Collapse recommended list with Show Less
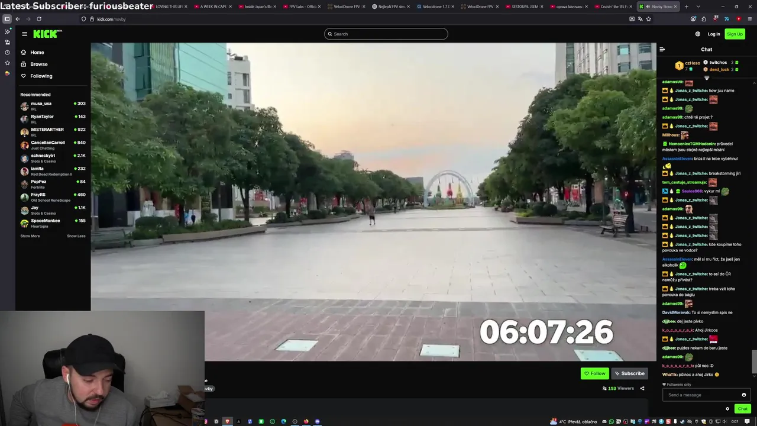757x426 pixels. click(x=76, y=236)
